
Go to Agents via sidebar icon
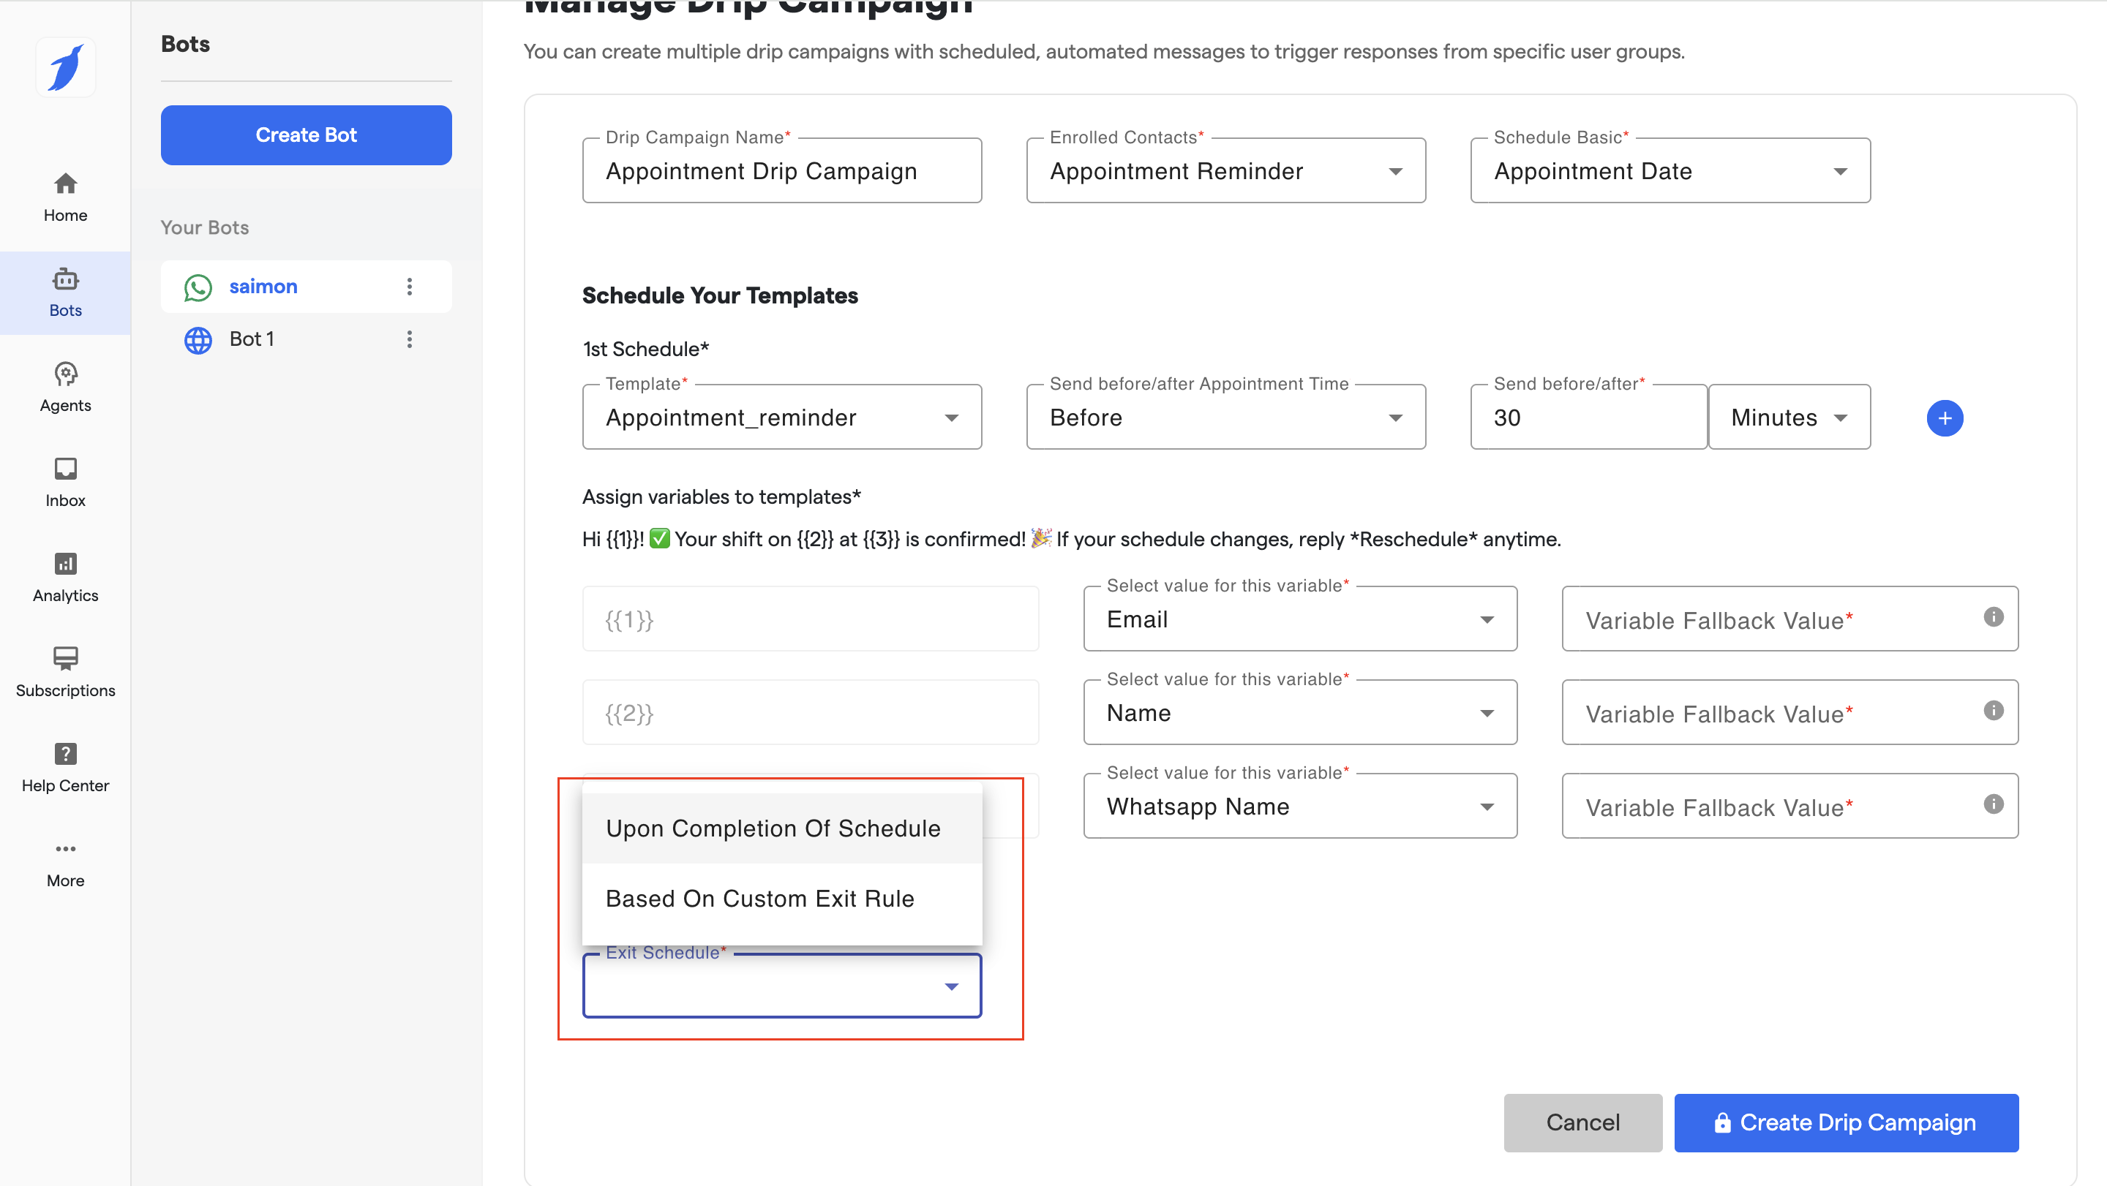[65, 387]
